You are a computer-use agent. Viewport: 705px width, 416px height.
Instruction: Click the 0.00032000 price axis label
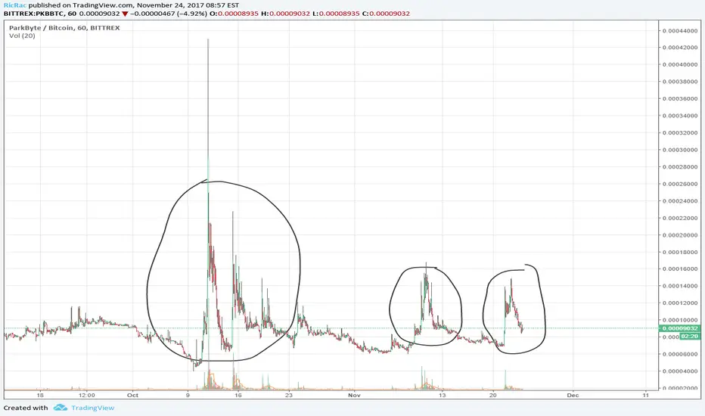(680, 133)
